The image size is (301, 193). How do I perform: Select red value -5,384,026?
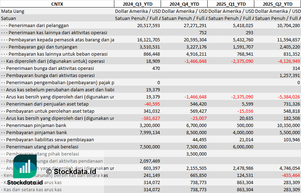pos(289,97)
